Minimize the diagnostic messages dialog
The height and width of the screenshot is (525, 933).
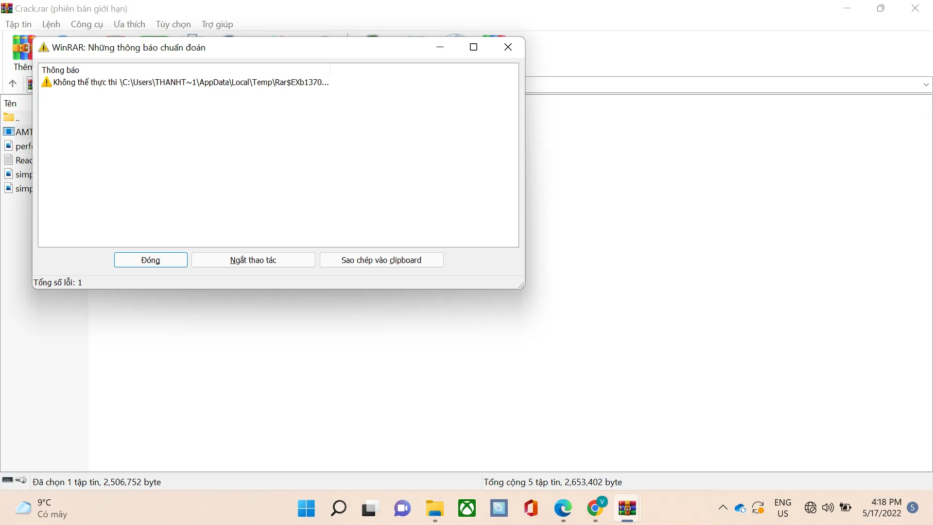coord(440,47)
